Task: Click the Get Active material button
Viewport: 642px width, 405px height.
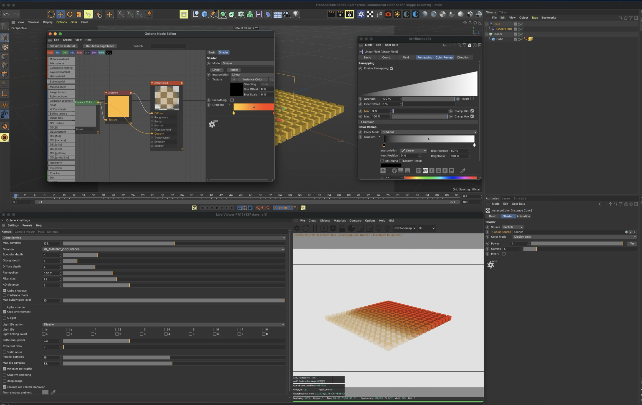Action: pos(62,46)
